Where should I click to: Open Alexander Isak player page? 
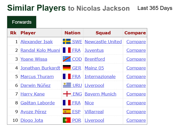pyautogui.click(x=37, y=42)
